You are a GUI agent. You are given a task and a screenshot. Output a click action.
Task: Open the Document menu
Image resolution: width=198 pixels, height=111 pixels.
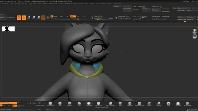pyautogui.click(x=5, y=4)
